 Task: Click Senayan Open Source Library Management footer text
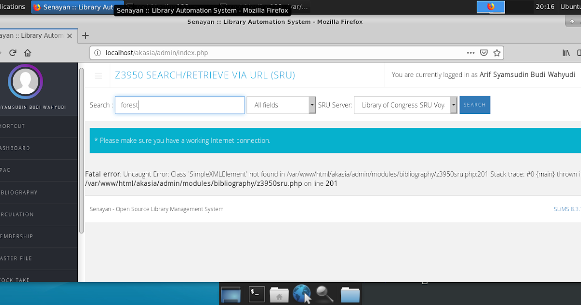tap(156, 209)
